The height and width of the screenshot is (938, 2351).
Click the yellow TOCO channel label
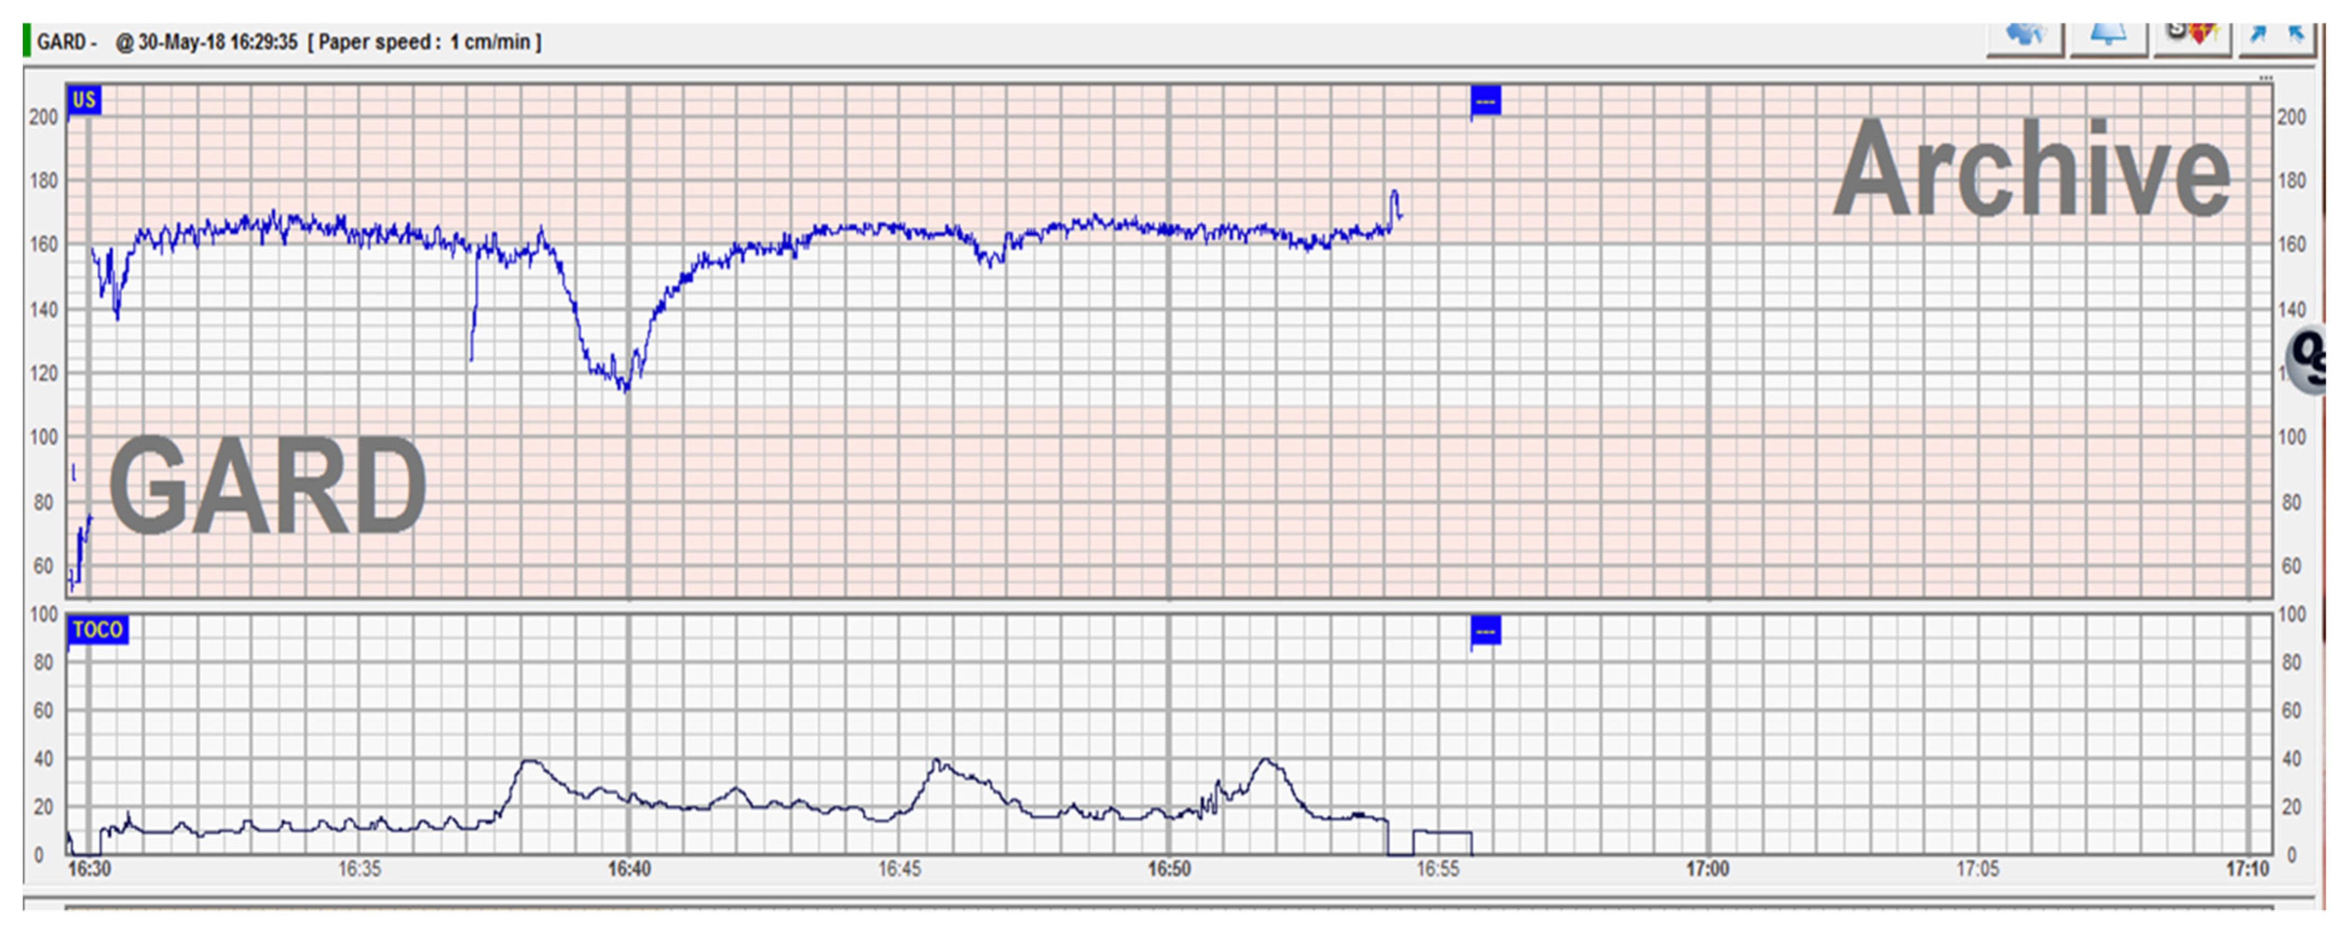[98, 629]
